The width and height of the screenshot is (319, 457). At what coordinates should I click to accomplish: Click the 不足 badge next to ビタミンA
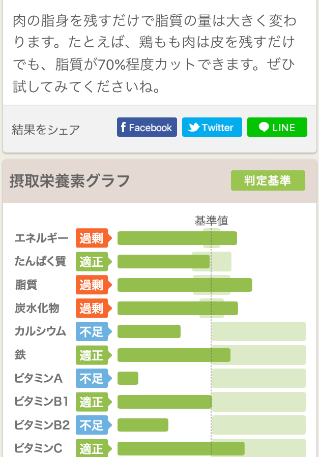[x=92, y=378]
